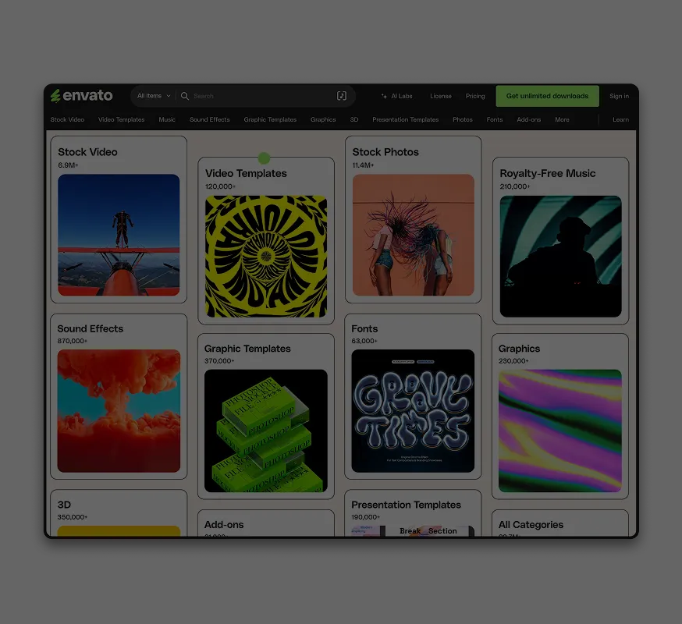Select Presentation Templates in navigation bar
Screen dimensions: 682x624
click(405, 119)
